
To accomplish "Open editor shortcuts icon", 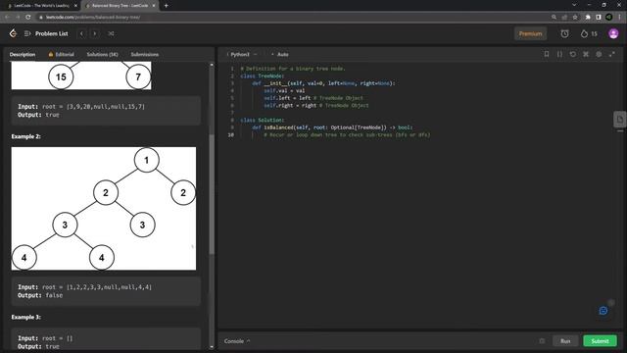I will [x=586, y=54].
